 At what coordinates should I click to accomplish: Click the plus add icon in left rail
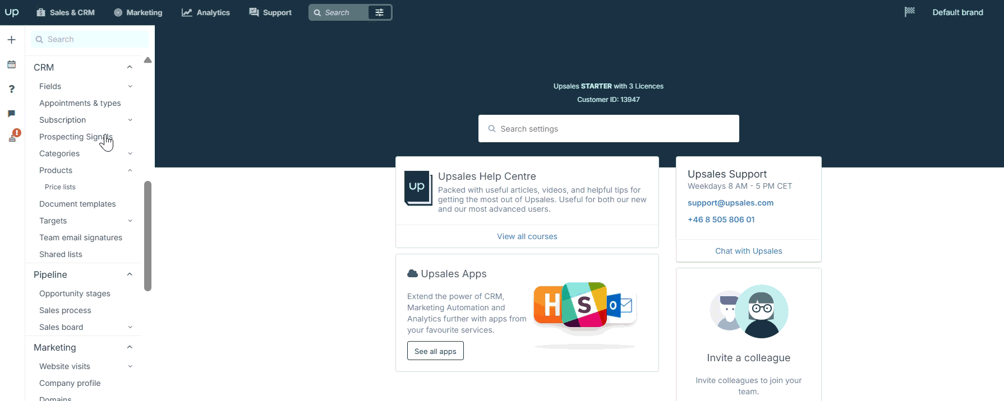tap(12, 40)
